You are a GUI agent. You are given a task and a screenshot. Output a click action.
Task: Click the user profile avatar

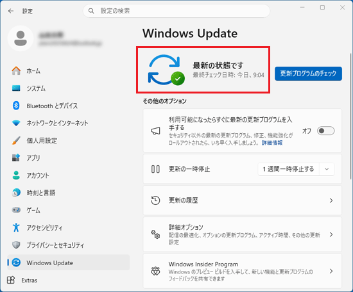coord(21,38)
